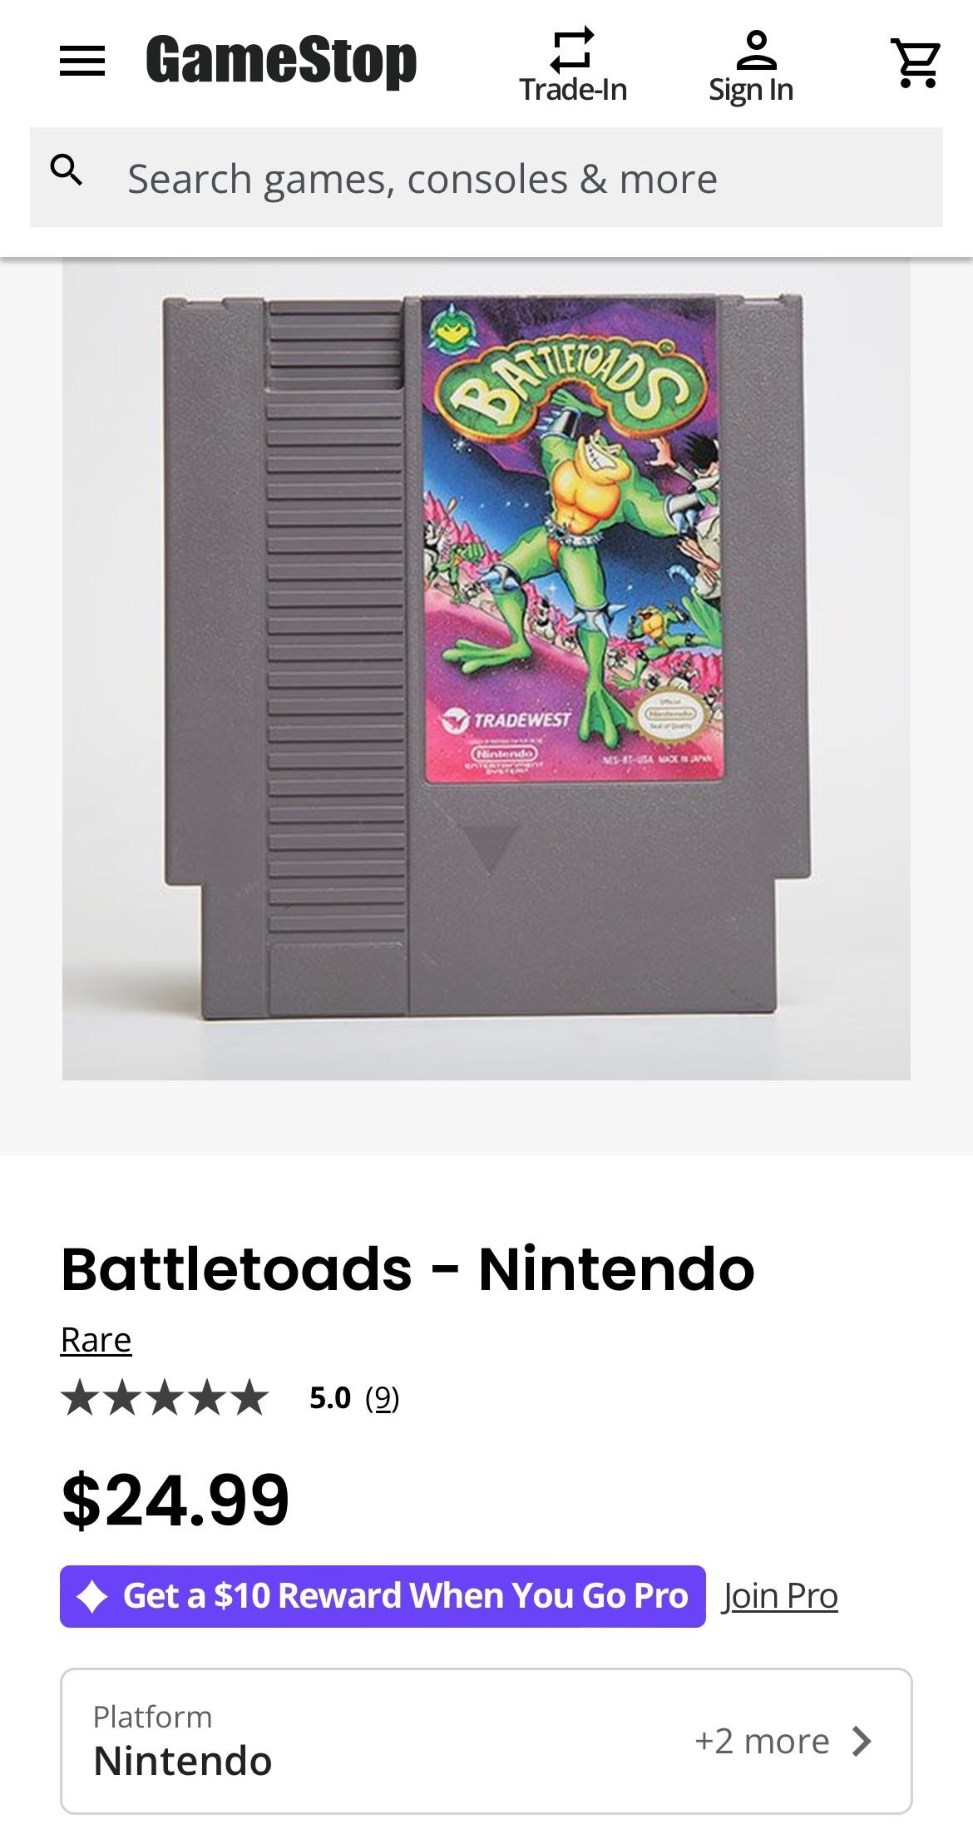The image size is (973, 1839).
Task: Click the Battletoads - Nintendo product title
Action: [x=407, y=1270]
